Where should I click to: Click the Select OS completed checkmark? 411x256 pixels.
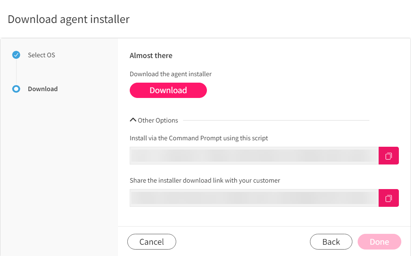pyautogui.click(x=16, y=55)
